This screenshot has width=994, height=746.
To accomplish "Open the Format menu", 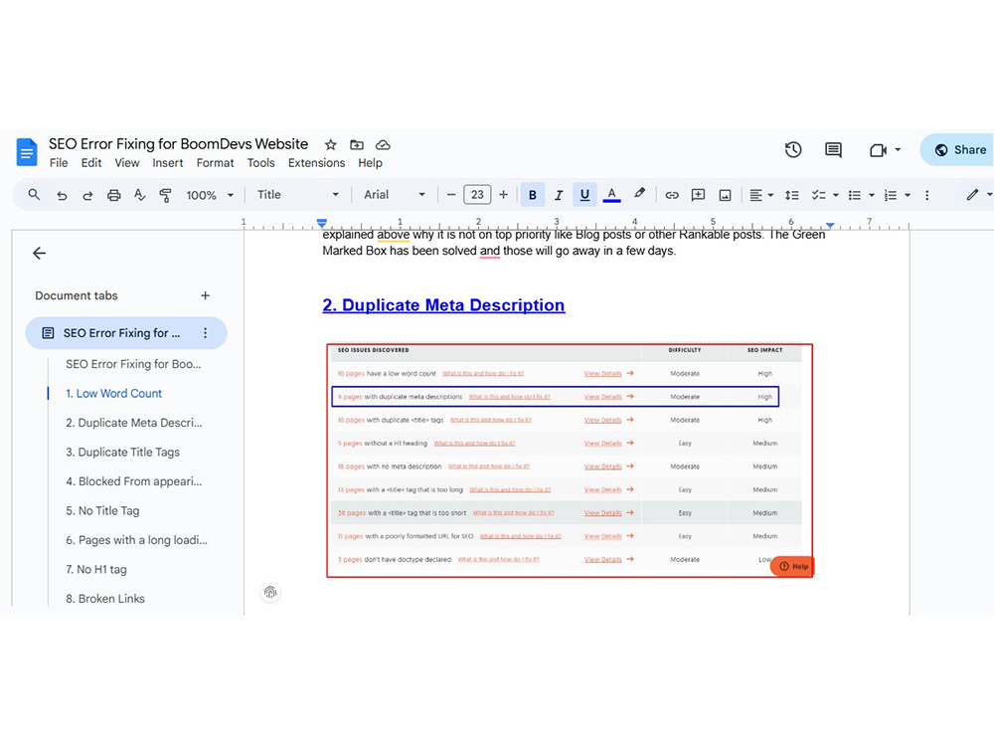I will pos(215,163).
